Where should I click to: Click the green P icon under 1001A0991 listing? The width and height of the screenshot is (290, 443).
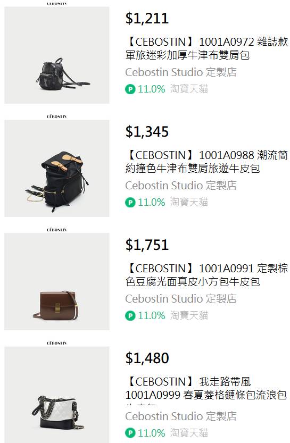[130, 315]
